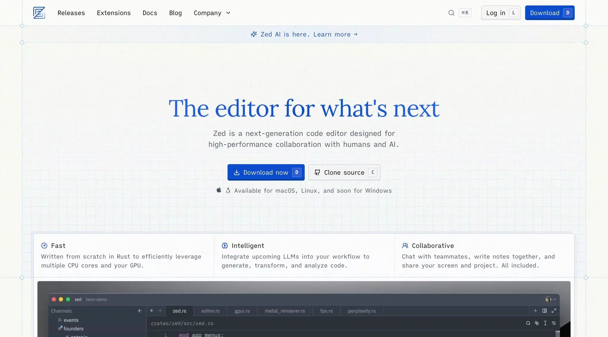
Task: Click the Channels panel header
Action: 61,311
